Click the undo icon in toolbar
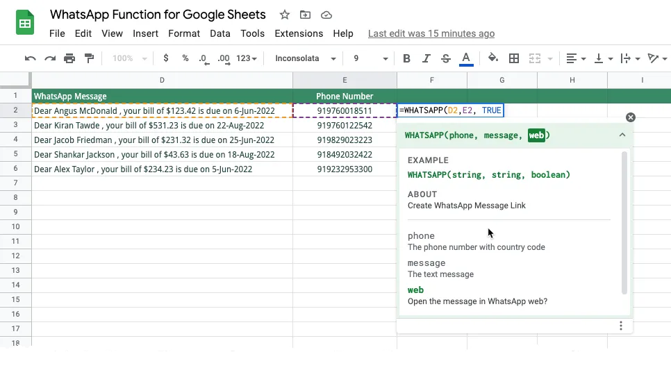The image size is (671, 368). pos(30,58)
